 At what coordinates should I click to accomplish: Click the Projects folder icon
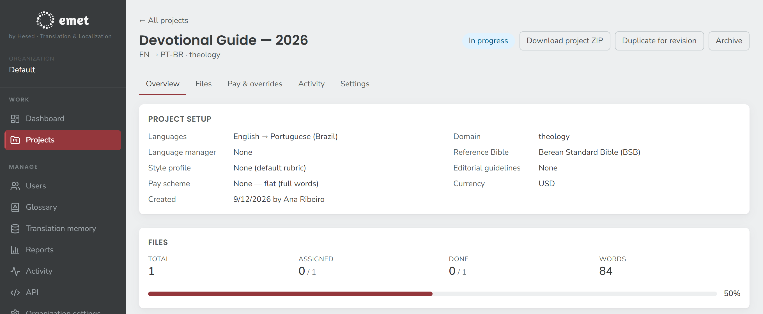point(15,140)
